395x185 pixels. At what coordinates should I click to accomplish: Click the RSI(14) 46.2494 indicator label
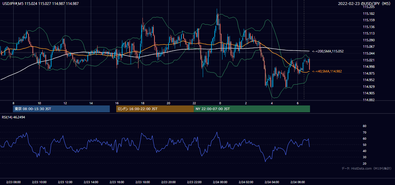[x=13, y=117]
